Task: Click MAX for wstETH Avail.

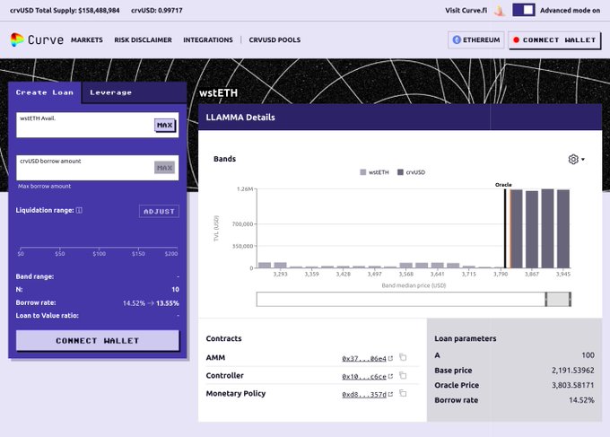Action: click(164, 126)
